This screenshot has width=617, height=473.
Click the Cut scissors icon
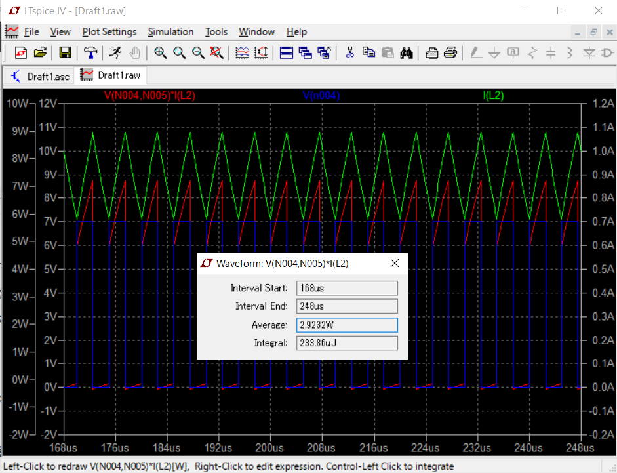350,52
